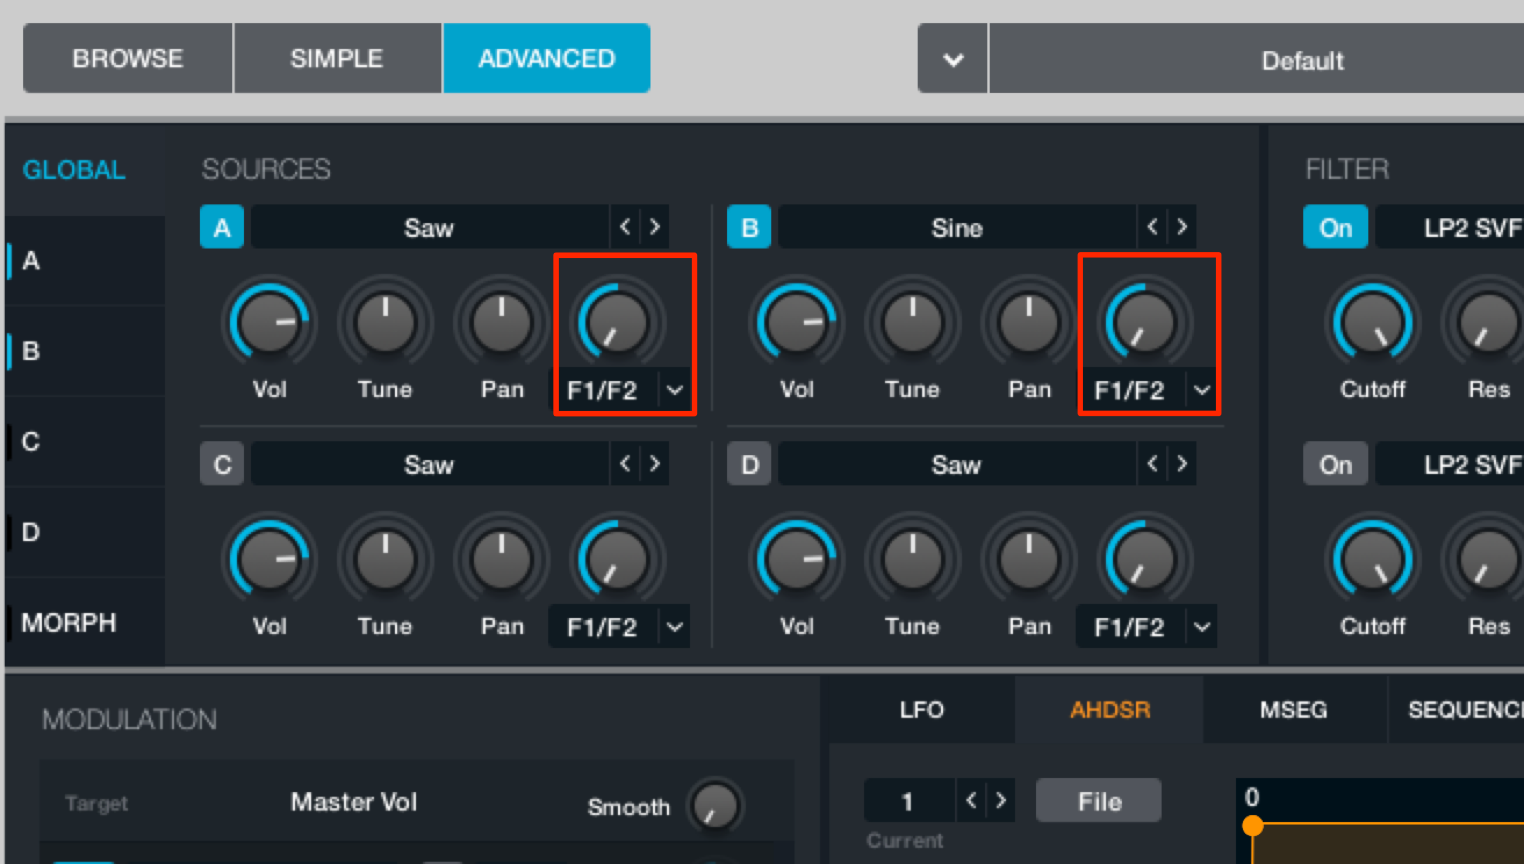Go to next AHDSR envelope number

point(1001,801)
